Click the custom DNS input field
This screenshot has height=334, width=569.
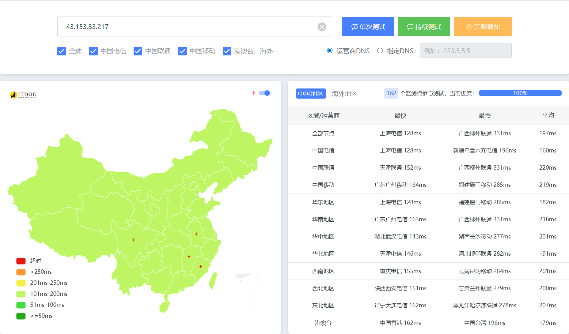[x=465, y=51]
